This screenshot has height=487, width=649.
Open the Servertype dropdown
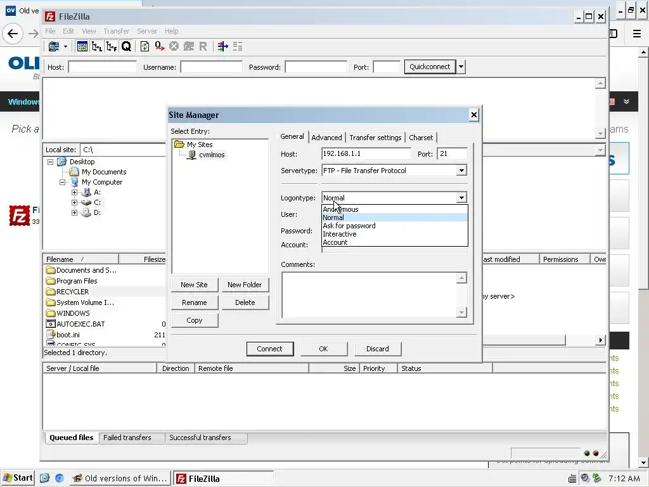[461, 171]
